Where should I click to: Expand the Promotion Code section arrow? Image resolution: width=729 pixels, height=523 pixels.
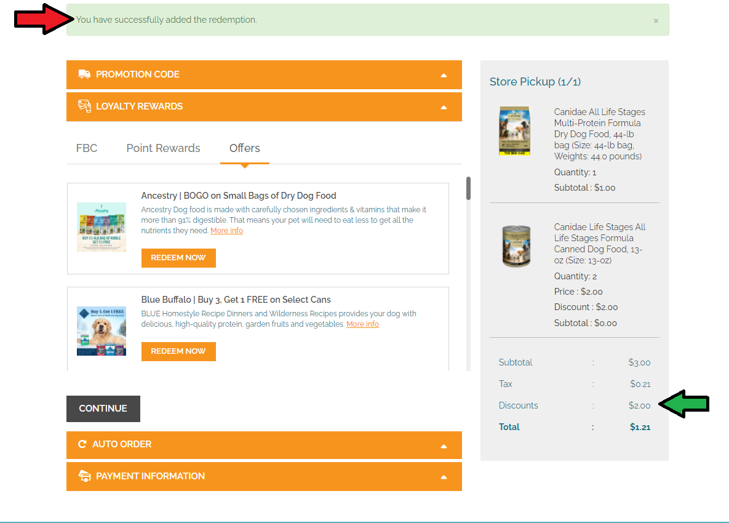coord(444,75)
